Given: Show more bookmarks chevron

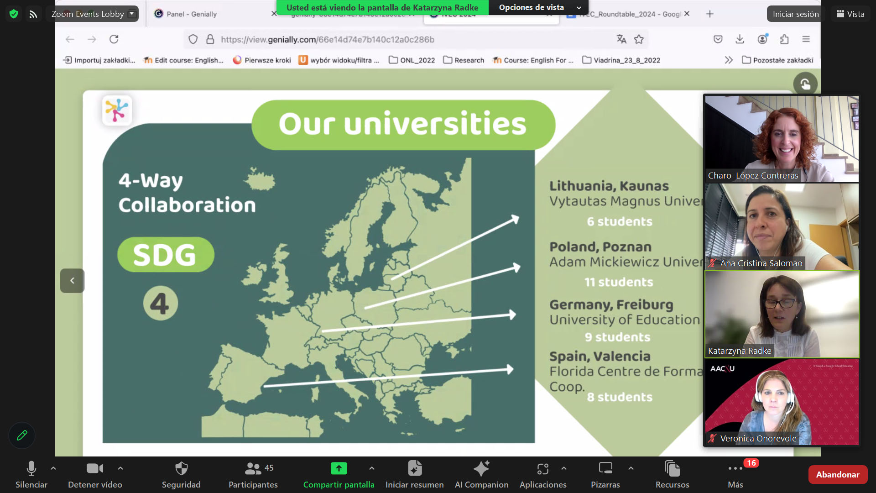Looking at the screenshot, I should tap(729, 60).
